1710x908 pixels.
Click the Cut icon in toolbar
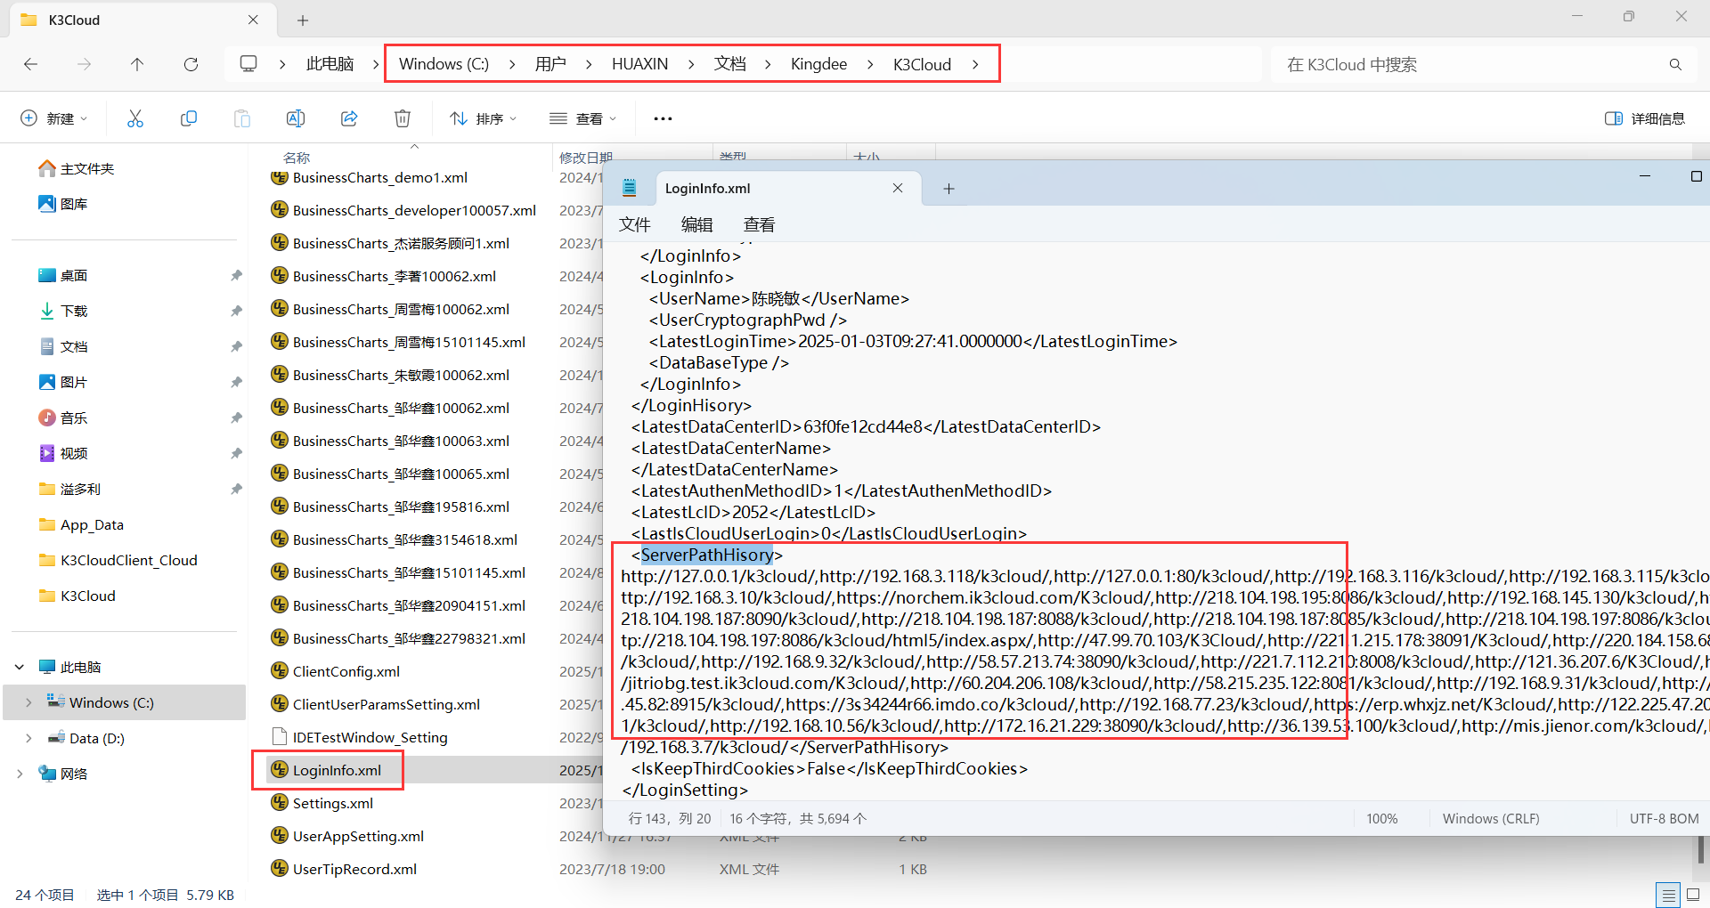(135, 118)
